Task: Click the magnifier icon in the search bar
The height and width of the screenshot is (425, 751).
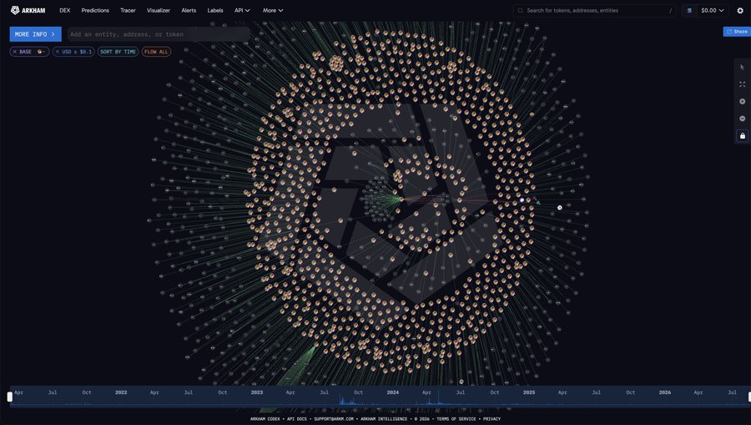Action: (x=520, y=11)
